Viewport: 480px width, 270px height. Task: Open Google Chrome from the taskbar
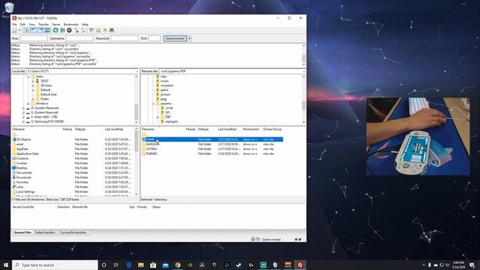178,265
